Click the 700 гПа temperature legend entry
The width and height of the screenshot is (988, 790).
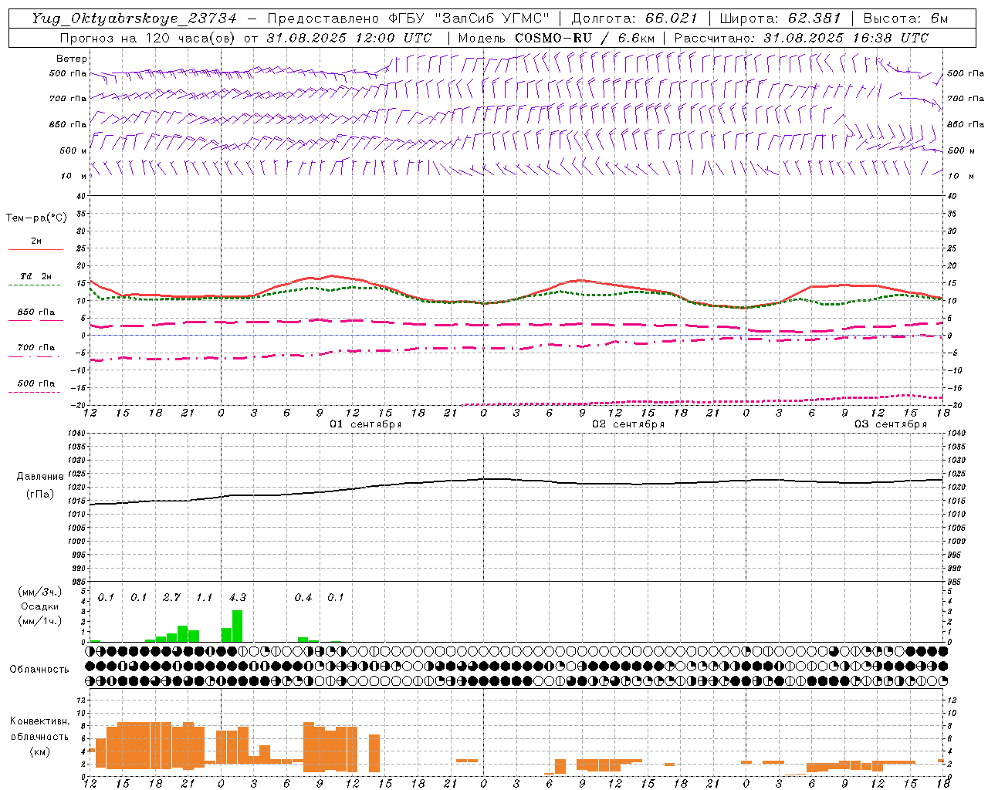(x=36, y=348)
